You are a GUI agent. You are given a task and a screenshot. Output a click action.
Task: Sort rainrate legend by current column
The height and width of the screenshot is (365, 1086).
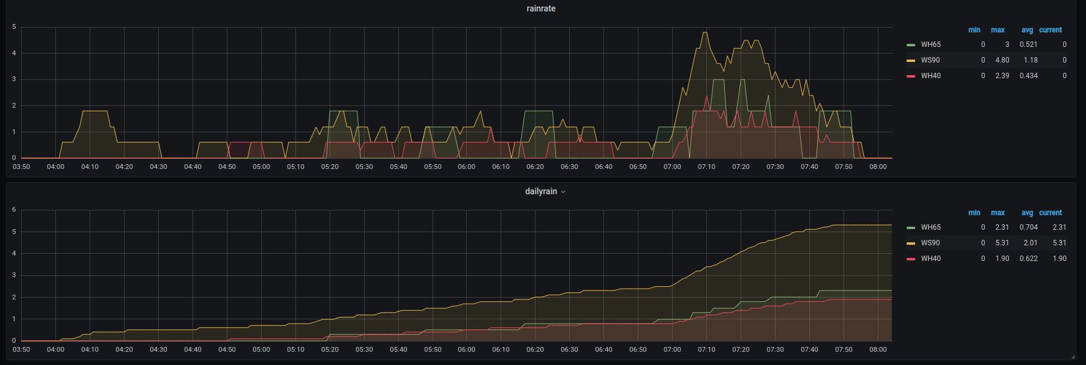pos(1050,30)
